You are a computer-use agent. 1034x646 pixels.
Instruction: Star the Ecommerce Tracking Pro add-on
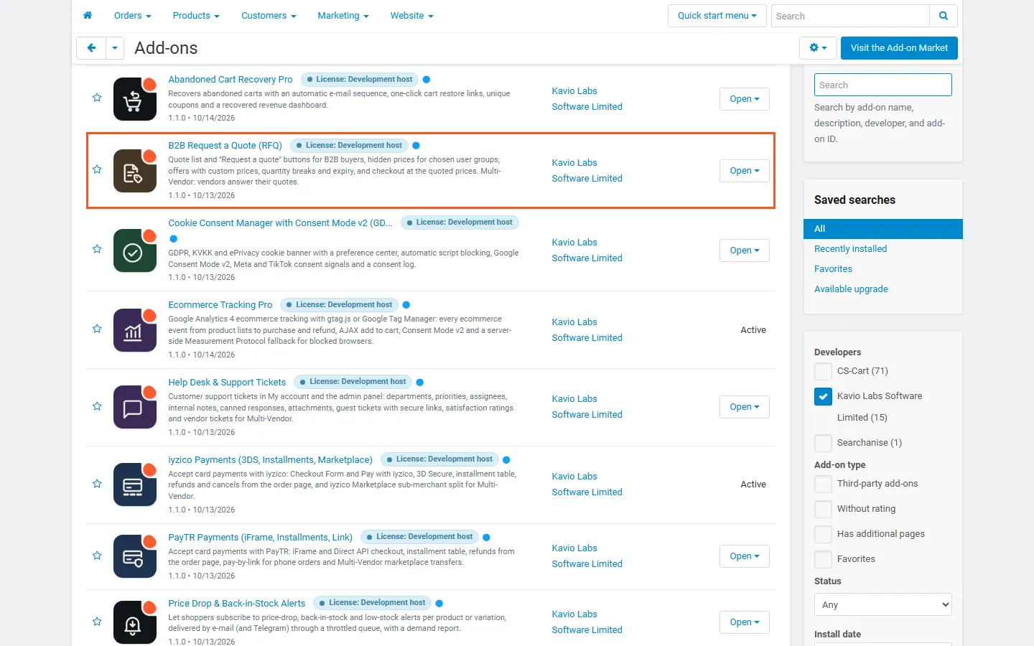coord(97,329)
